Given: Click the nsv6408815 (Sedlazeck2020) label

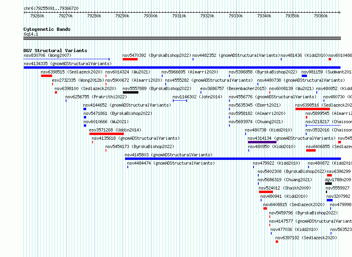Looking at the screenshot, I should click(x=294, y=204).
